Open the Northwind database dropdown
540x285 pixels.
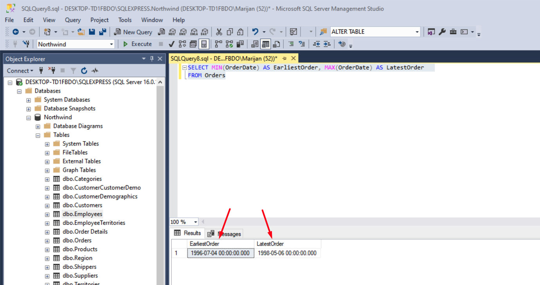click(x=111, y=44)
